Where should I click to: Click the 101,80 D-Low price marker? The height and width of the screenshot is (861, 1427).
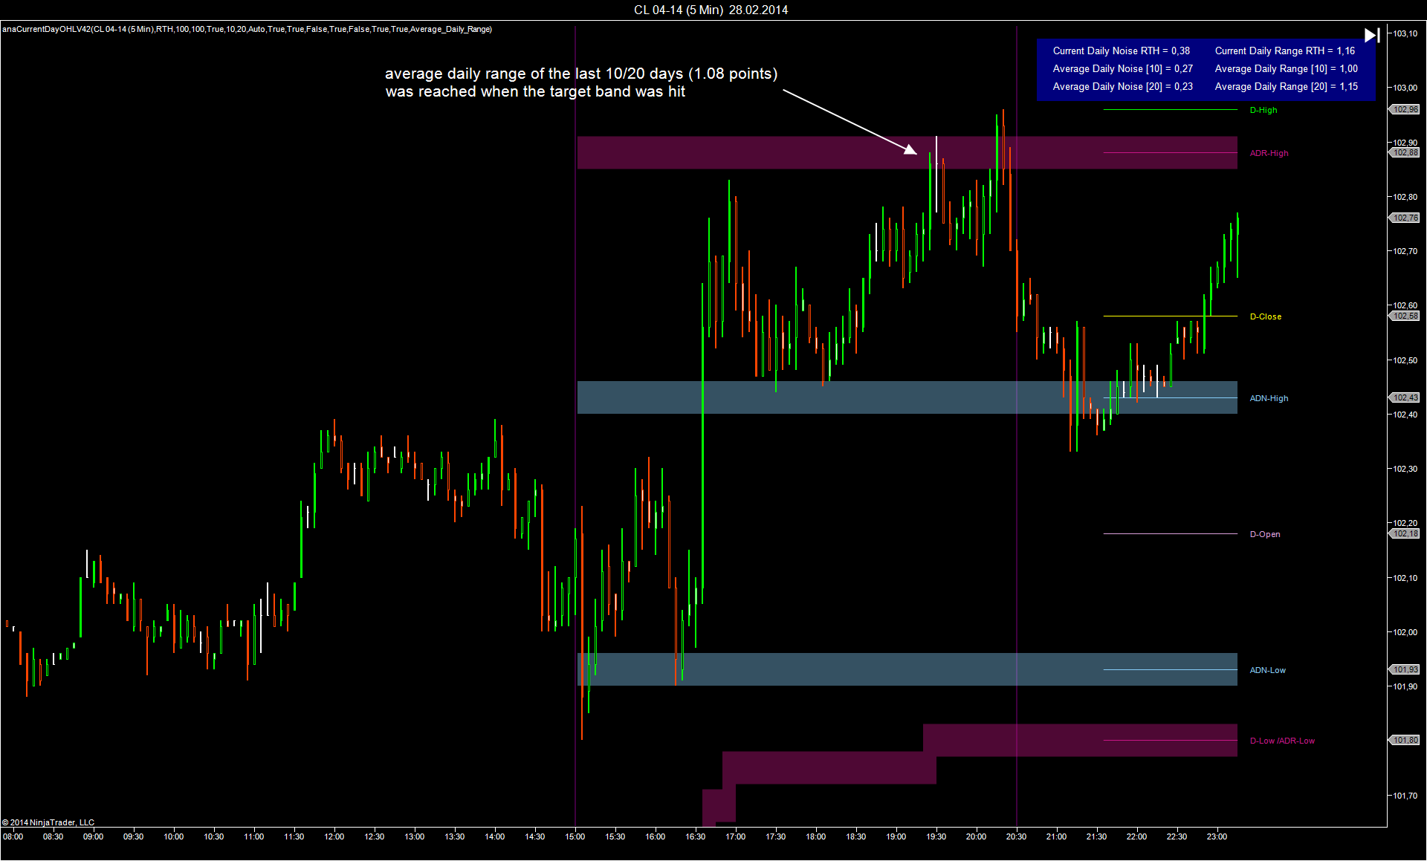pyautogui.click(x=1405, y=740)
